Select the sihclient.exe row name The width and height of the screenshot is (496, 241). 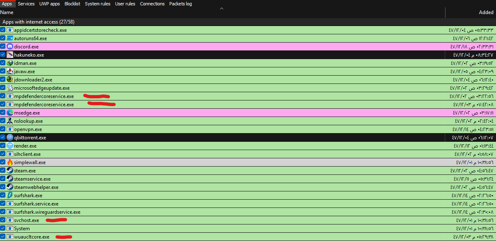27,154
